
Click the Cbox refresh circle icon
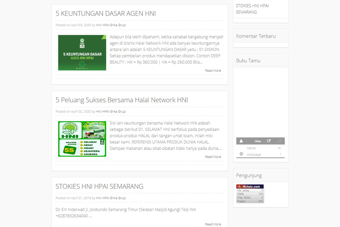tap(280, 141)
